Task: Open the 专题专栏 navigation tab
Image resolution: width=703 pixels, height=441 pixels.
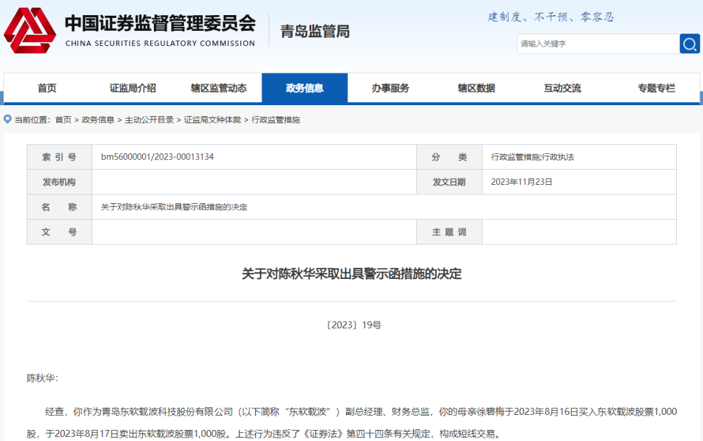Action: [656, 89]
